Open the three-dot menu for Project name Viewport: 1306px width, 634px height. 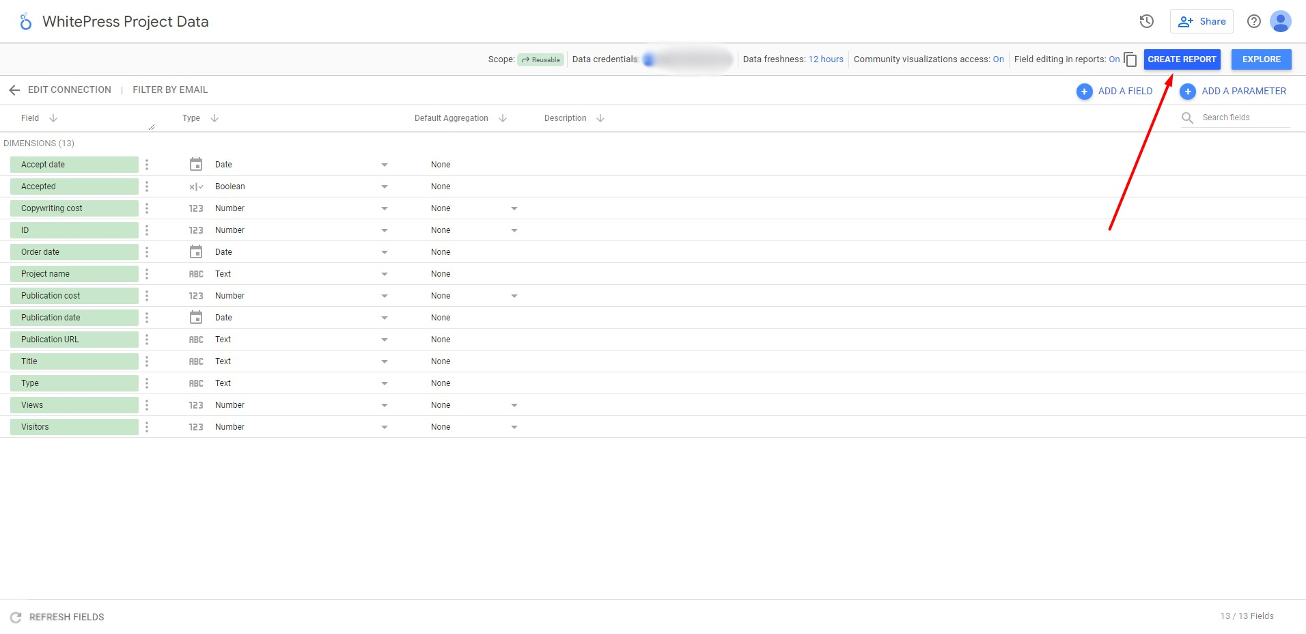point(147,274)
